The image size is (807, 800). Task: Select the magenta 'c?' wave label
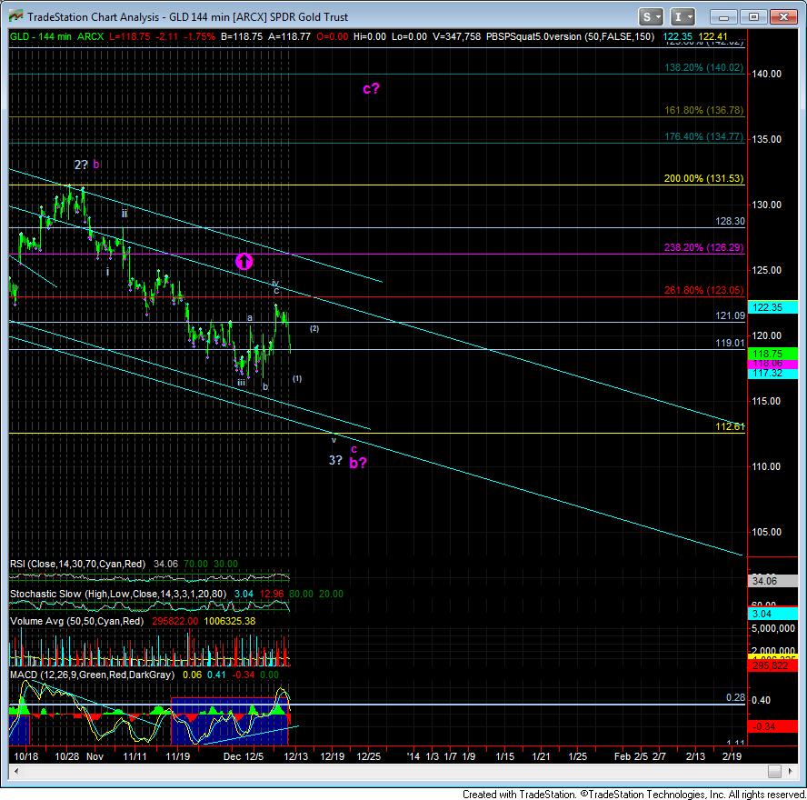pyautogui.click(x=371, y=88)
